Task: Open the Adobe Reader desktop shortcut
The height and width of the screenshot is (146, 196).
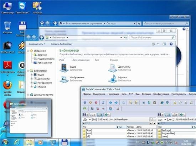Action: pyautogui.click(x=7, y=68)
